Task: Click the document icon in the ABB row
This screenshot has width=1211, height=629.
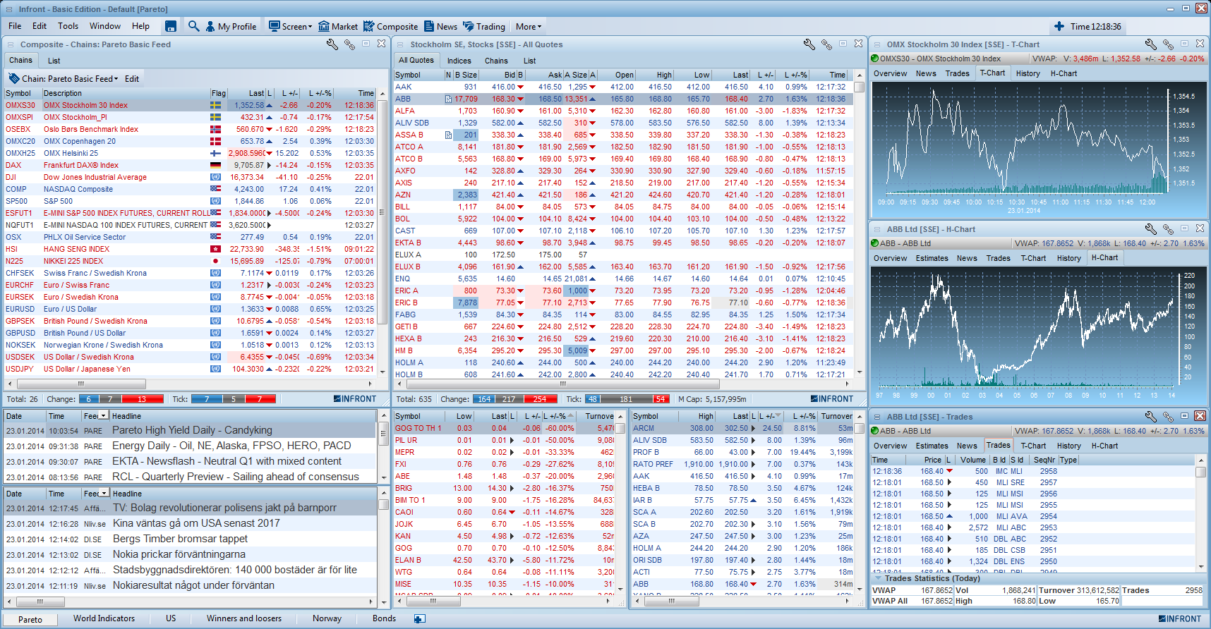Action: pos(448,99)
